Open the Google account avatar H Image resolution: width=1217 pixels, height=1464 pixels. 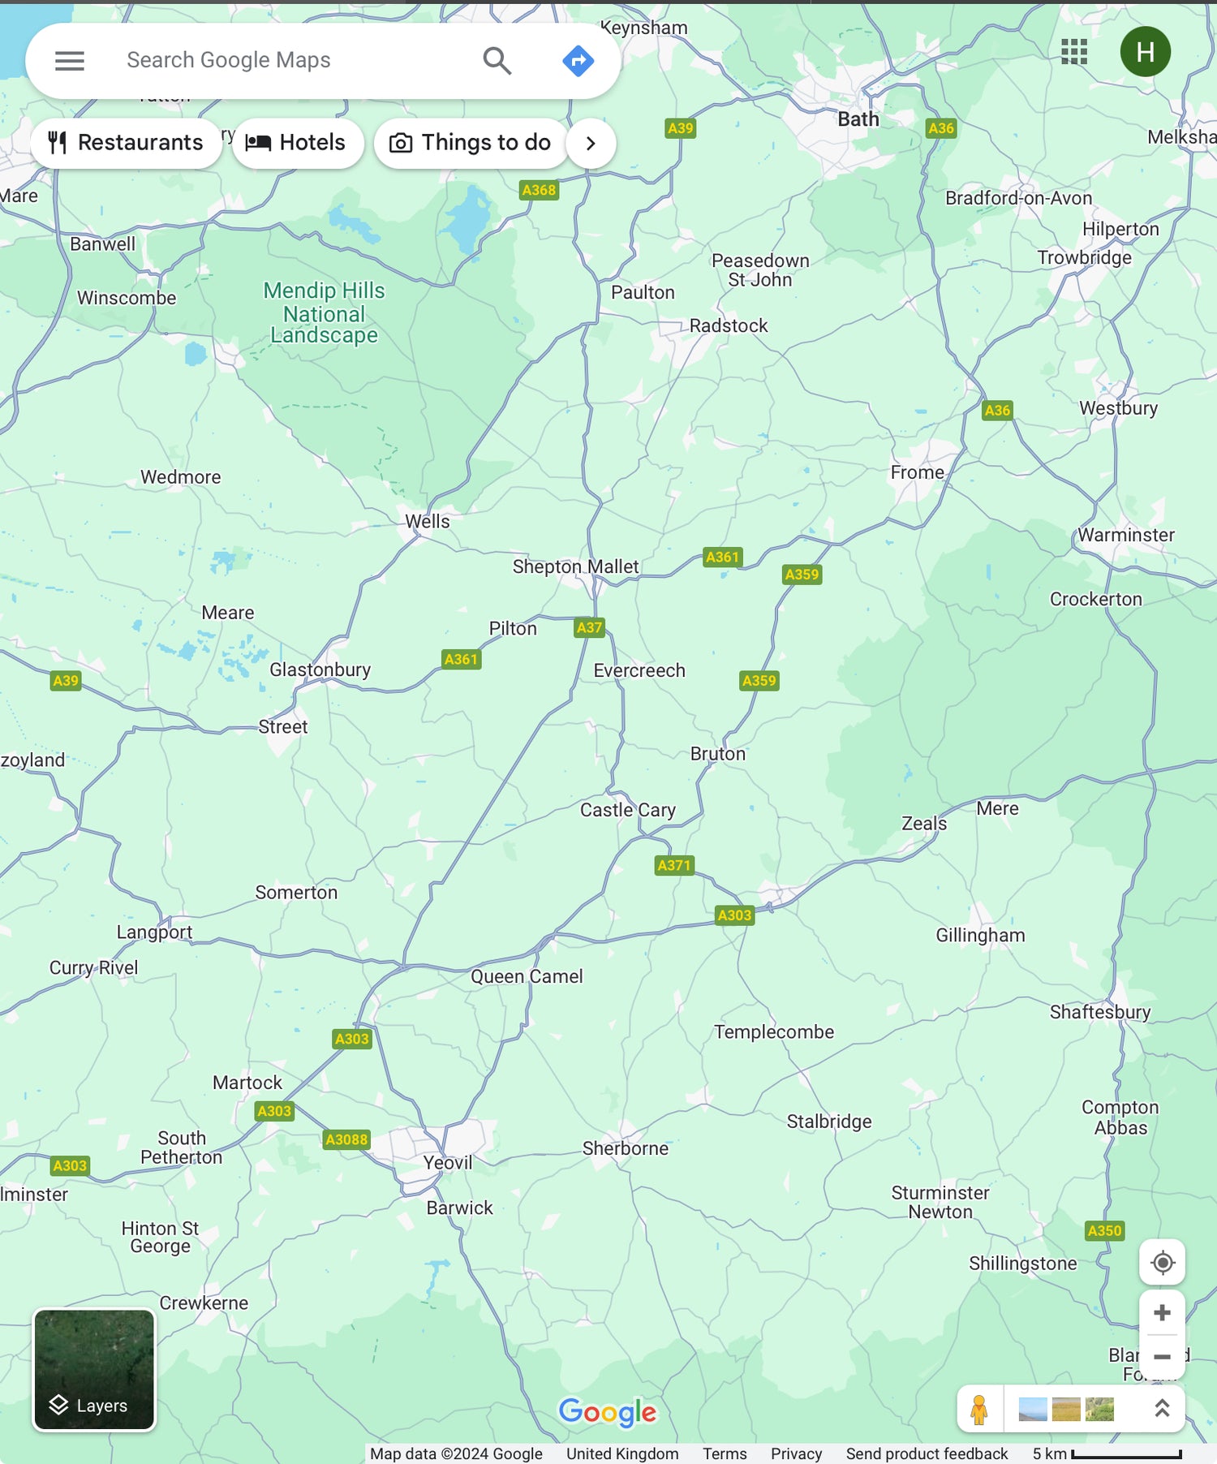(1145, 52)
